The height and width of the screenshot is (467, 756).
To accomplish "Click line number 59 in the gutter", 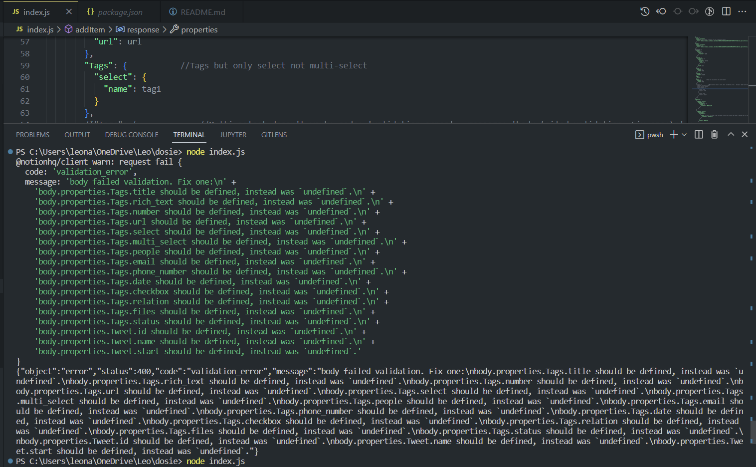I will tap(25, 65).
